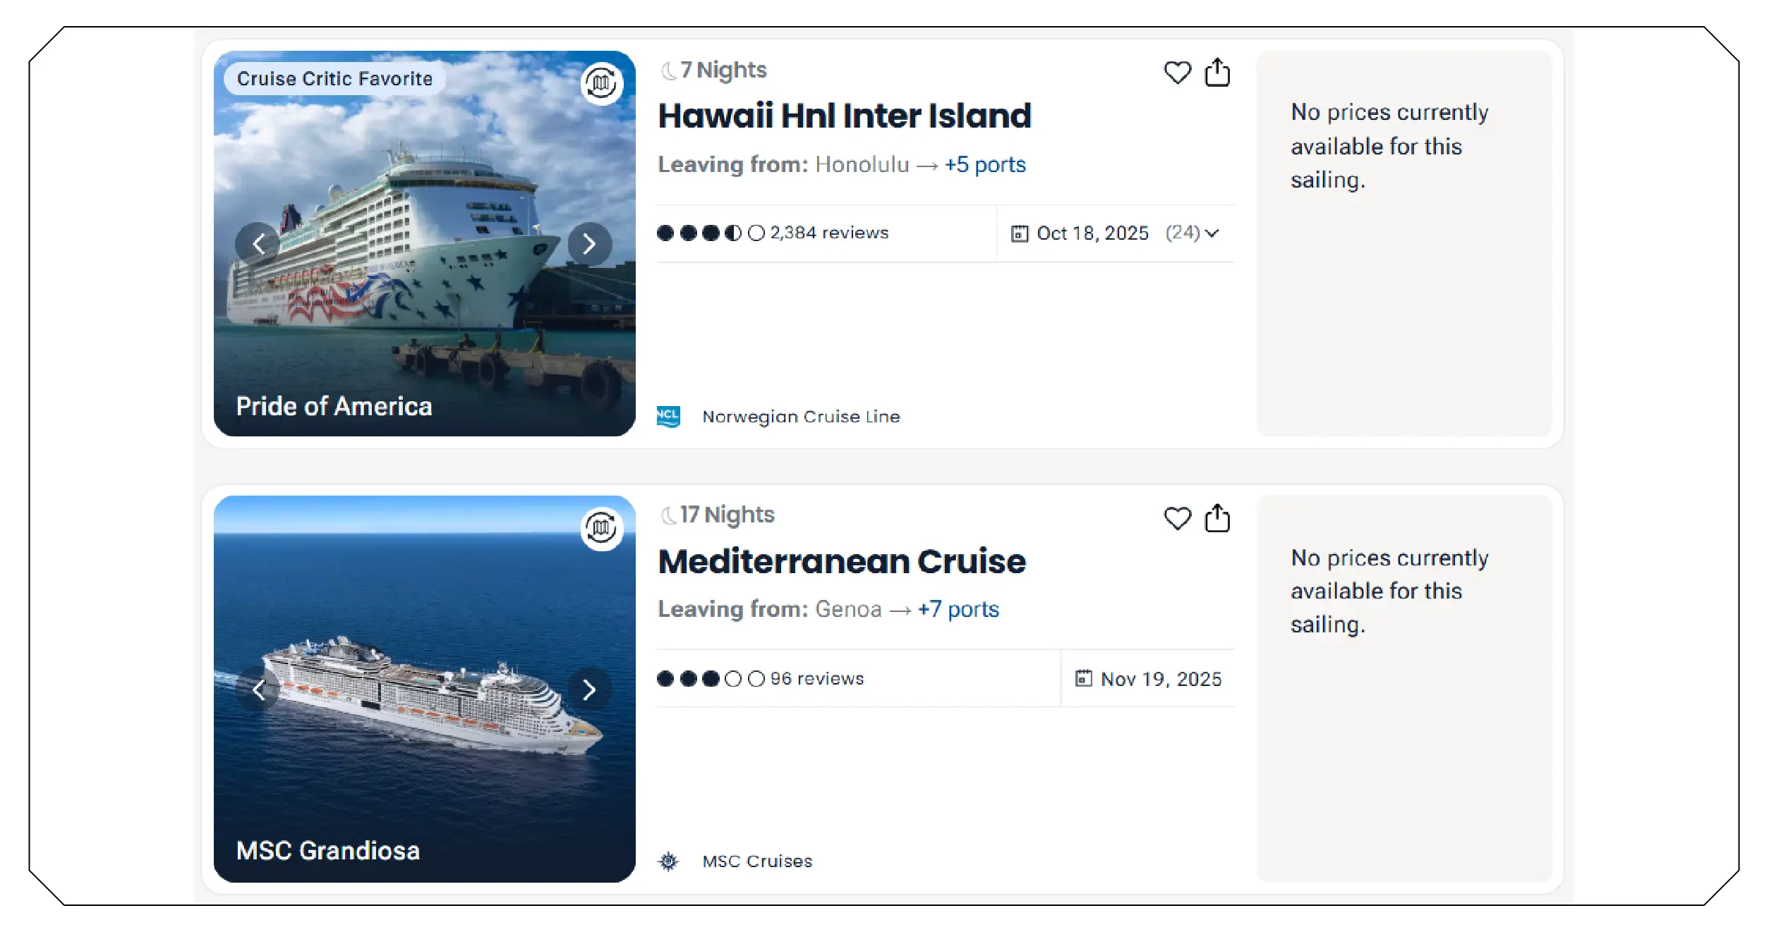This screenshot has width=1769, height=932.
Task: Open the +5 ports link
Action: pos(984,164)
